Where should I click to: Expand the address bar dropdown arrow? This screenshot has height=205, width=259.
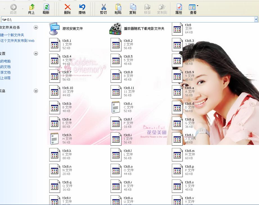pyautogui.click(x=256, y=19)
